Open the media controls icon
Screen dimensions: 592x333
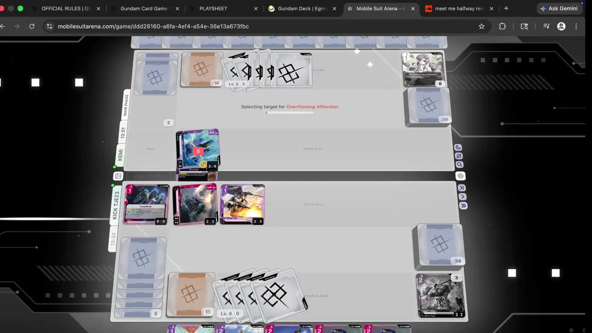[x=546, y=26]
